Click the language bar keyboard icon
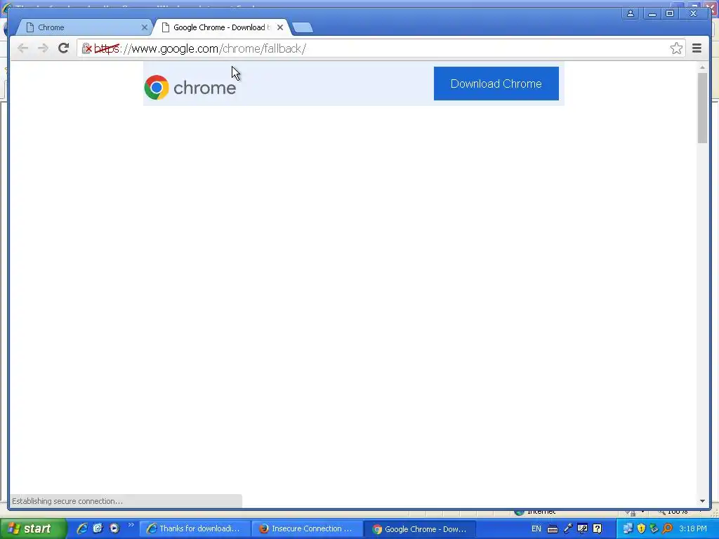This screenshot has width=719, height=539. 553,529
